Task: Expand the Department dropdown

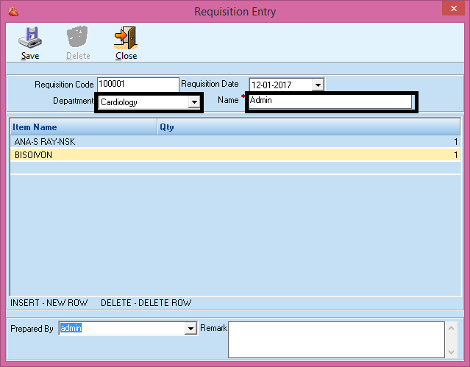Action: point(194,102)
